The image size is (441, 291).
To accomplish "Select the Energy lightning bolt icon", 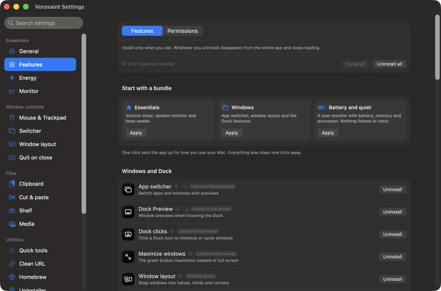I will click(12, 78).
